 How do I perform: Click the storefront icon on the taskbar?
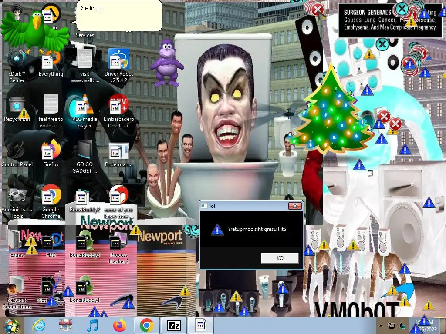click(66, 325)
